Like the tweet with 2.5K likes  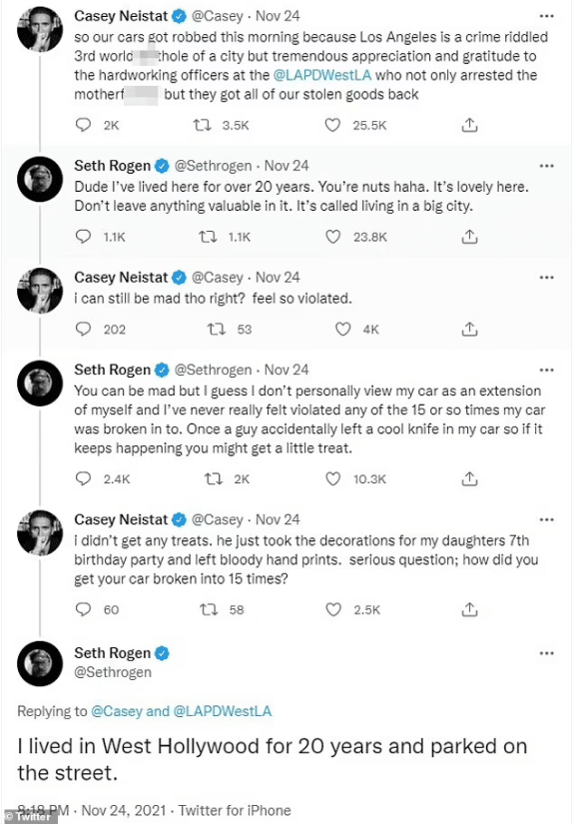(x=333, y=609)
